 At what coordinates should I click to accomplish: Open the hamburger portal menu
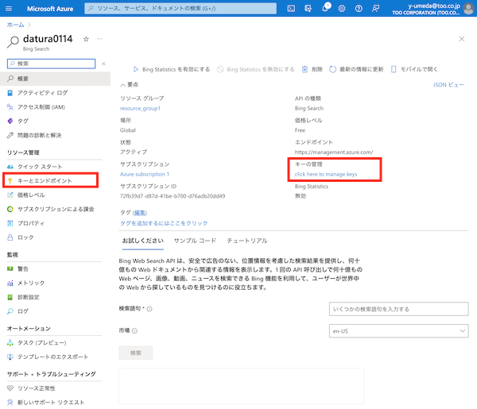click(9, 9)
